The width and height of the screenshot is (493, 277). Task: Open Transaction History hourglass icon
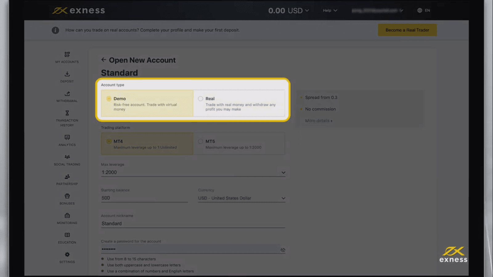pos(67,113)
